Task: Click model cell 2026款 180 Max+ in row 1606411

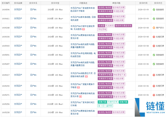Action: click(x=55, y=19)
